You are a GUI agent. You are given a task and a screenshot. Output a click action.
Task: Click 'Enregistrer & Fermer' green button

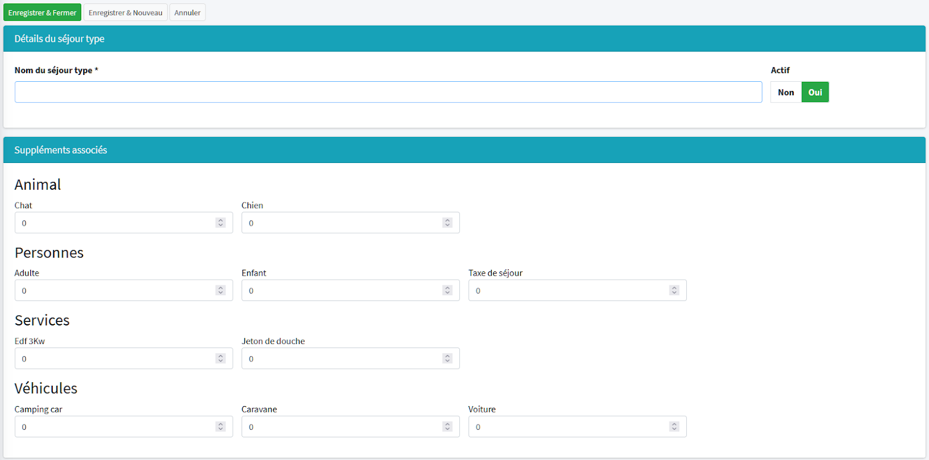(x=42, y=13)
